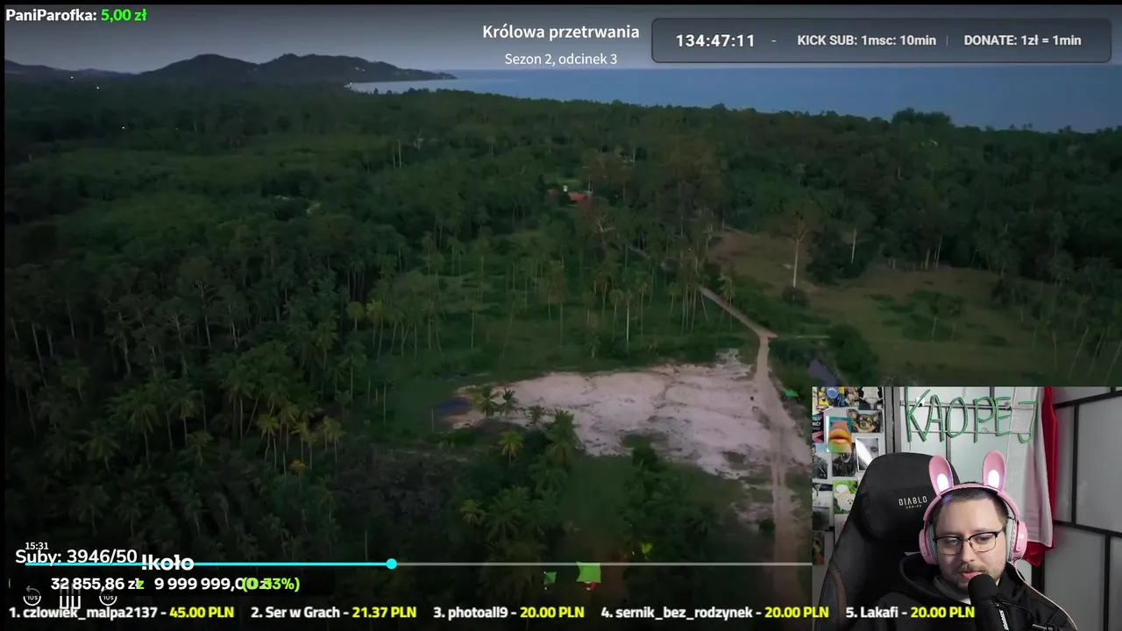1122x631 pixels.
Task: Click the 'Suby: 3946/50' counter
Action: 76,557
